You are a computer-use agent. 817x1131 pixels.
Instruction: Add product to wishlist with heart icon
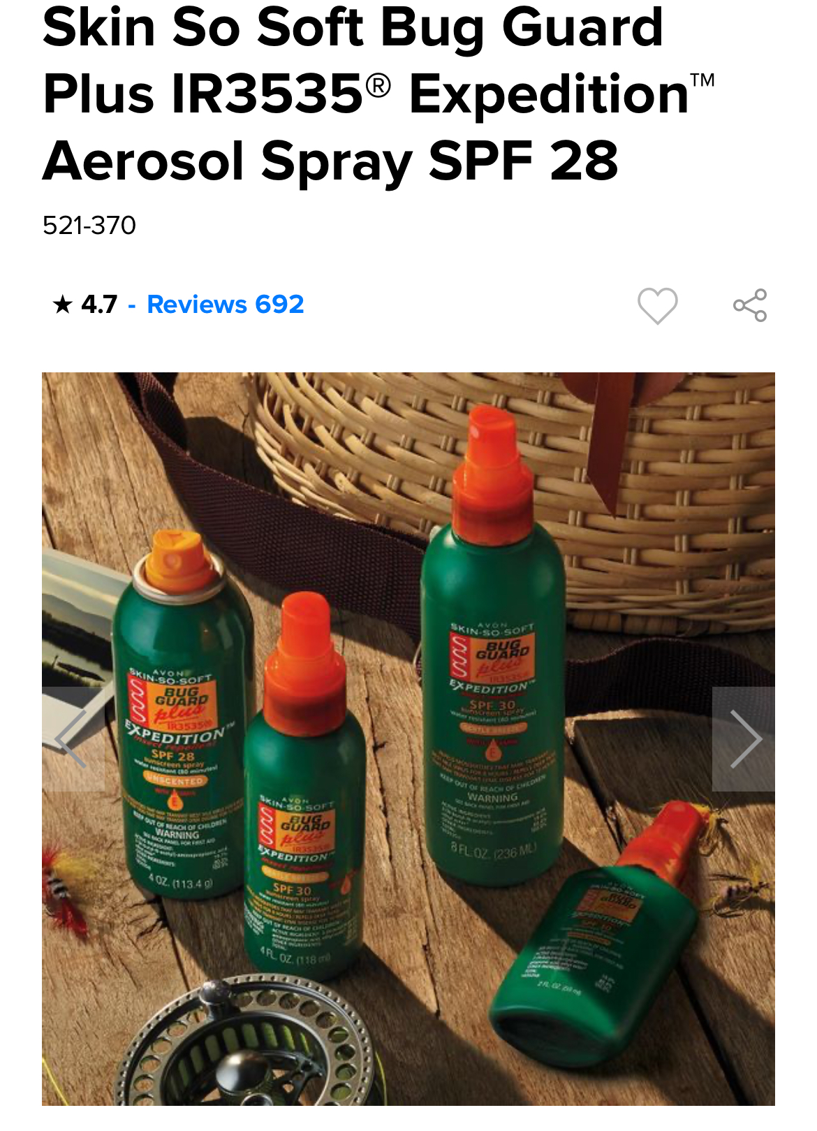(x=657, y=305)
